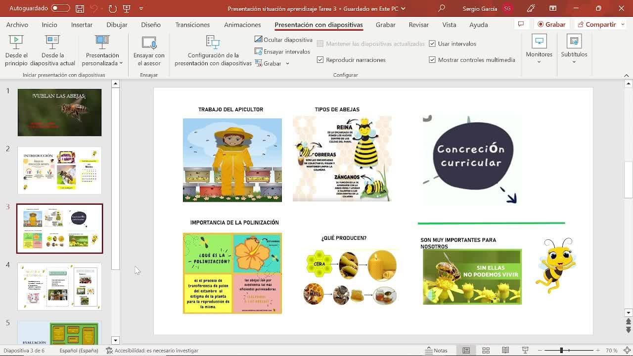
Task: Start slideshow from the beginning (Desde el principio)
Action: click(x=16, y=50)
